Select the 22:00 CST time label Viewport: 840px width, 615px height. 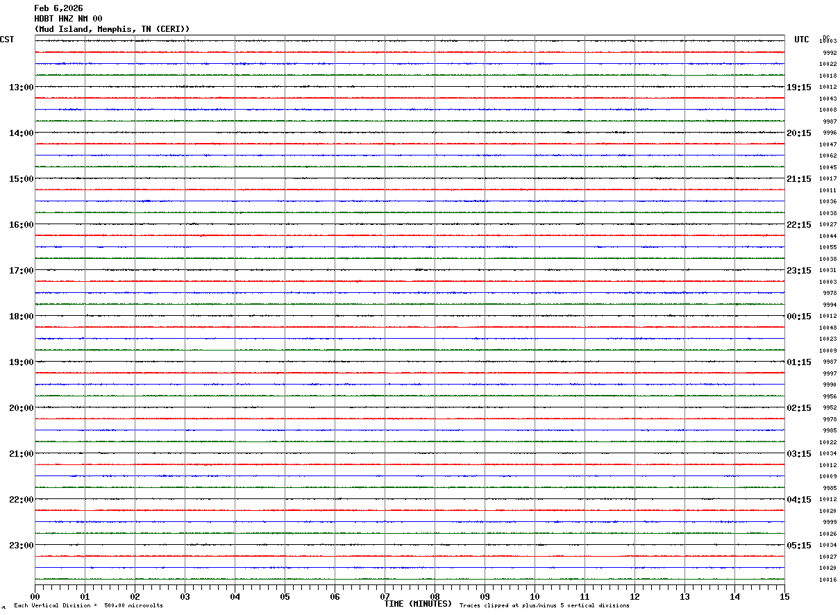pos(22,500)
